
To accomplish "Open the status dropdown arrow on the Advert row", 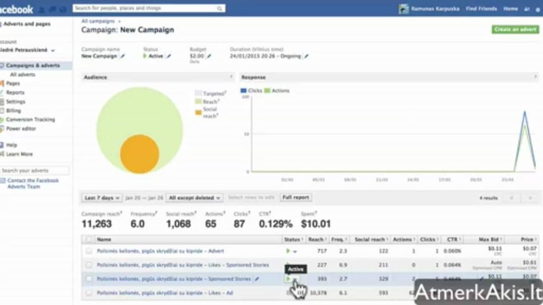I will (x=295, y=251).
